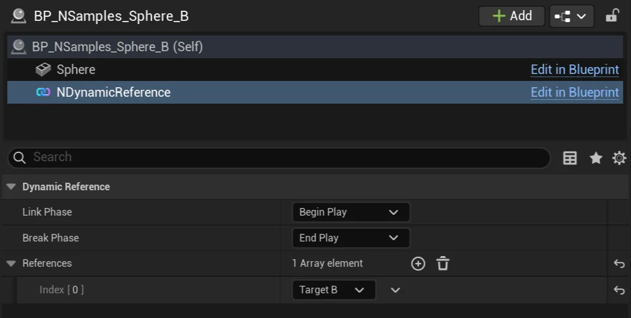Image resolution: width=631 pixels, height=318 pixels.
Task: Open Edit in Blueprint for NDynamicReference
Action: (x=574, y=92)
